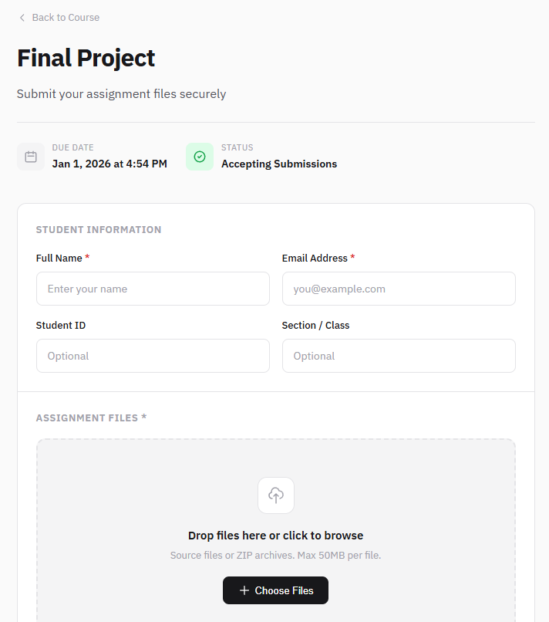Click the Accepting Submissions status text
The width and height of the screenshot is (549, 622).
(x=278, y=164)
